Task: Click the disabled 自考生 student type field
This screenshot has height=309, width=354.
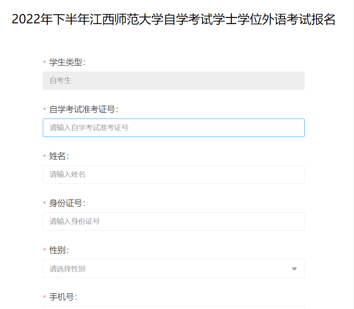Action: 174,80
